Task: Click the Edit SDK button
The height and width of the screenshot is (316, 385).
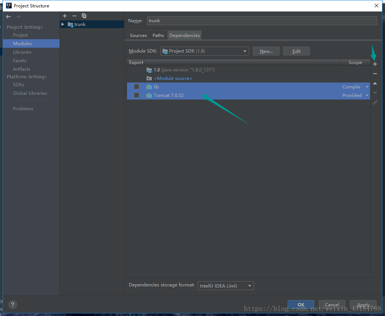Action: tap(297, 51)
